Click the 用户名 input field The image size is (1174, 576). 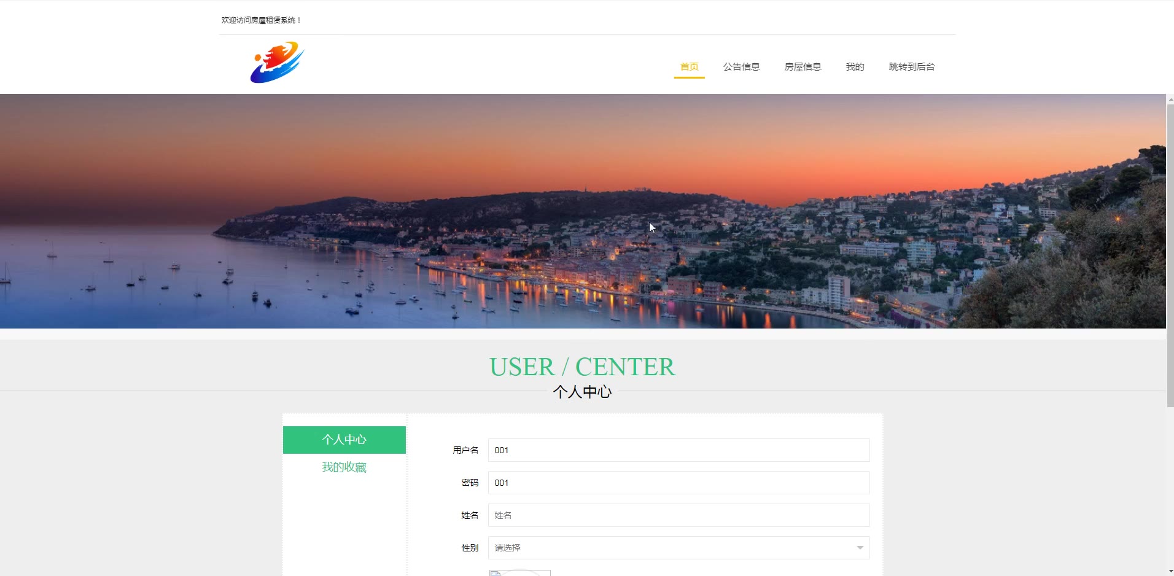[x=678, y=450]
